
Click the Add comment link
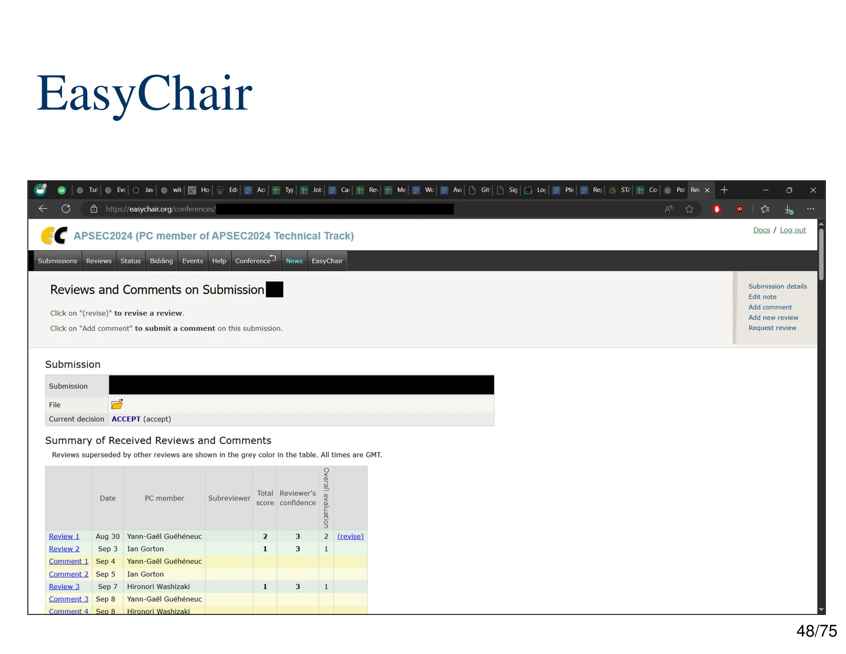[x=770, y=307]
